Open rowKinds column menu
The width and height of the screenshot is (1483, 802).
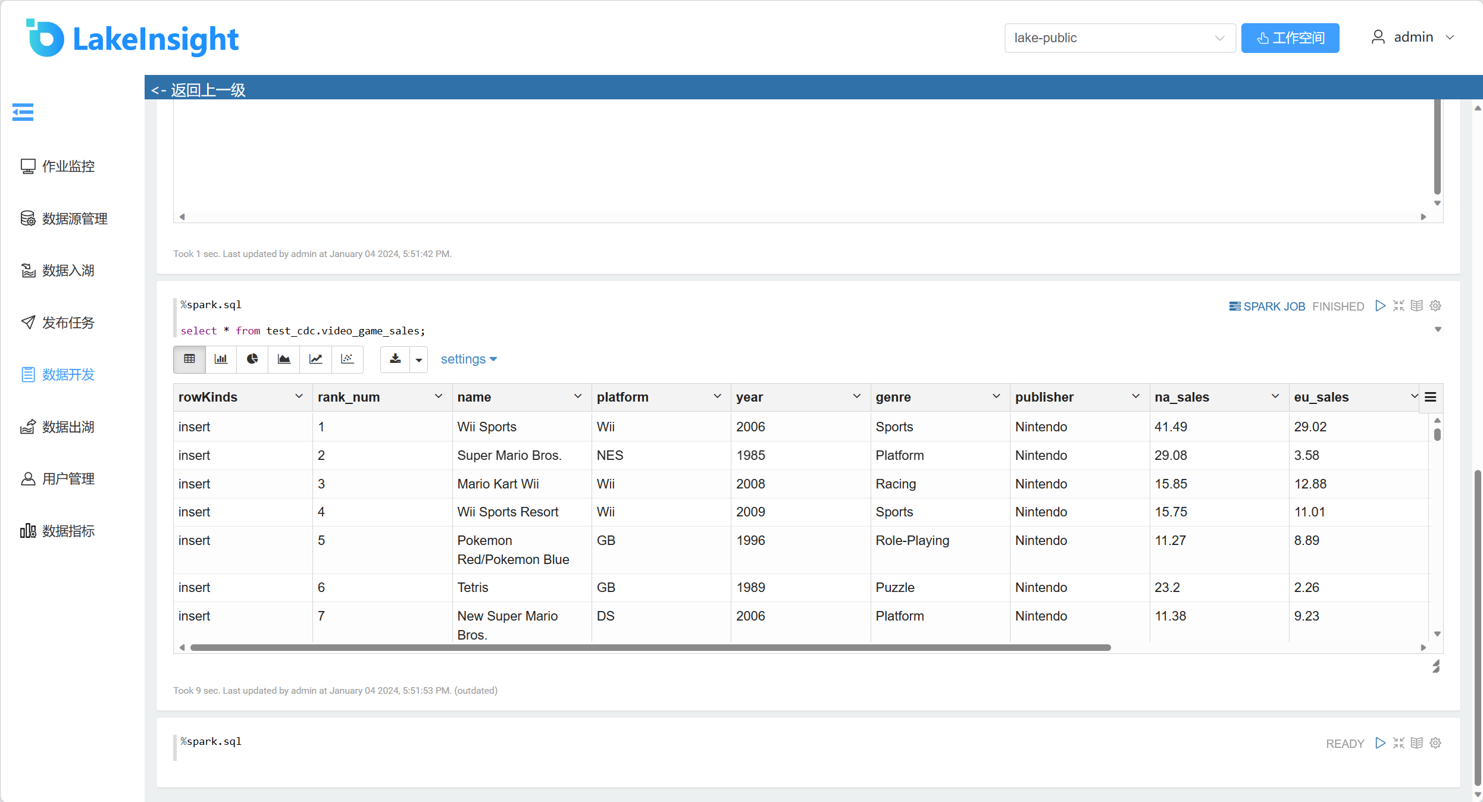point(299,396)
